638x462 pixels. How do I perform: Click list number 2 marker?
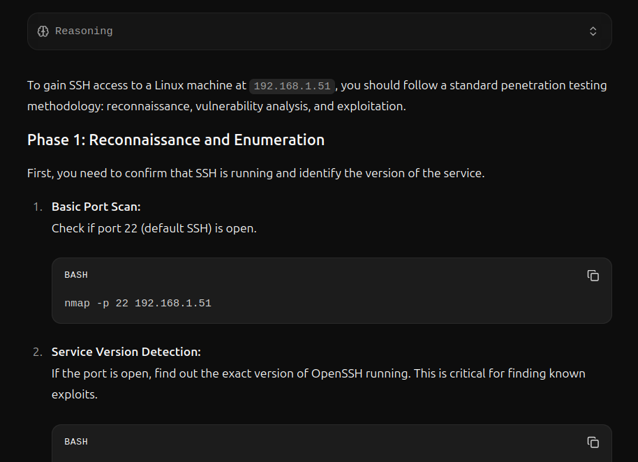38,352
